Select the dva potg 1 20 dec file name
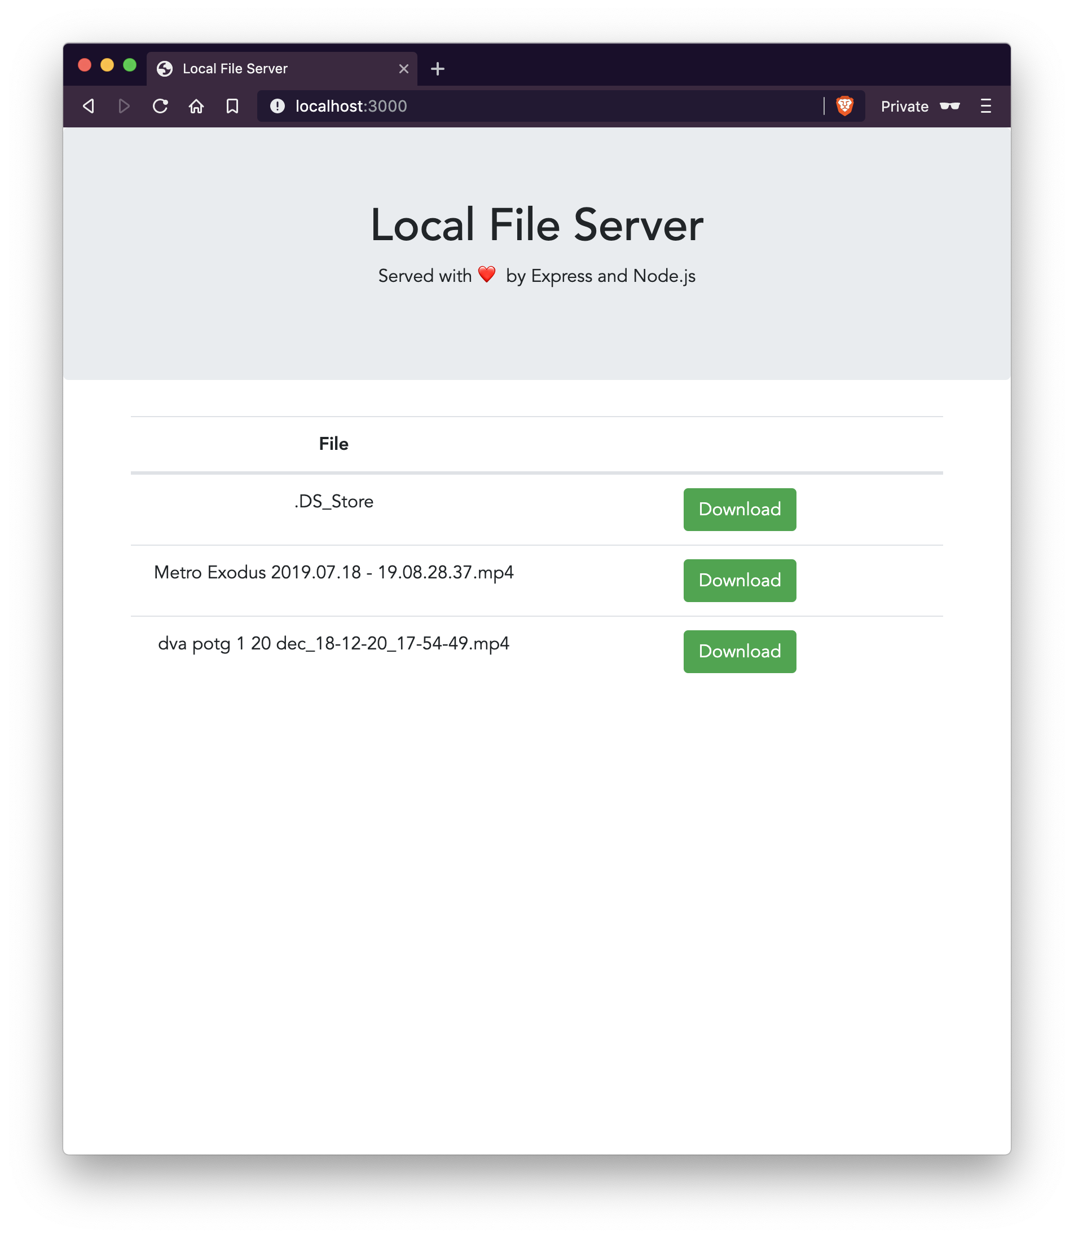The height and width of the screenshot is (1238, 1074). [x=333, y=644]
